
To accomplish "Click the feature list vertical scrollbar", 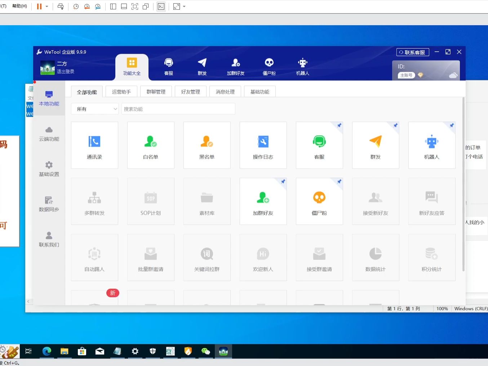I will [x=463, y=184].
